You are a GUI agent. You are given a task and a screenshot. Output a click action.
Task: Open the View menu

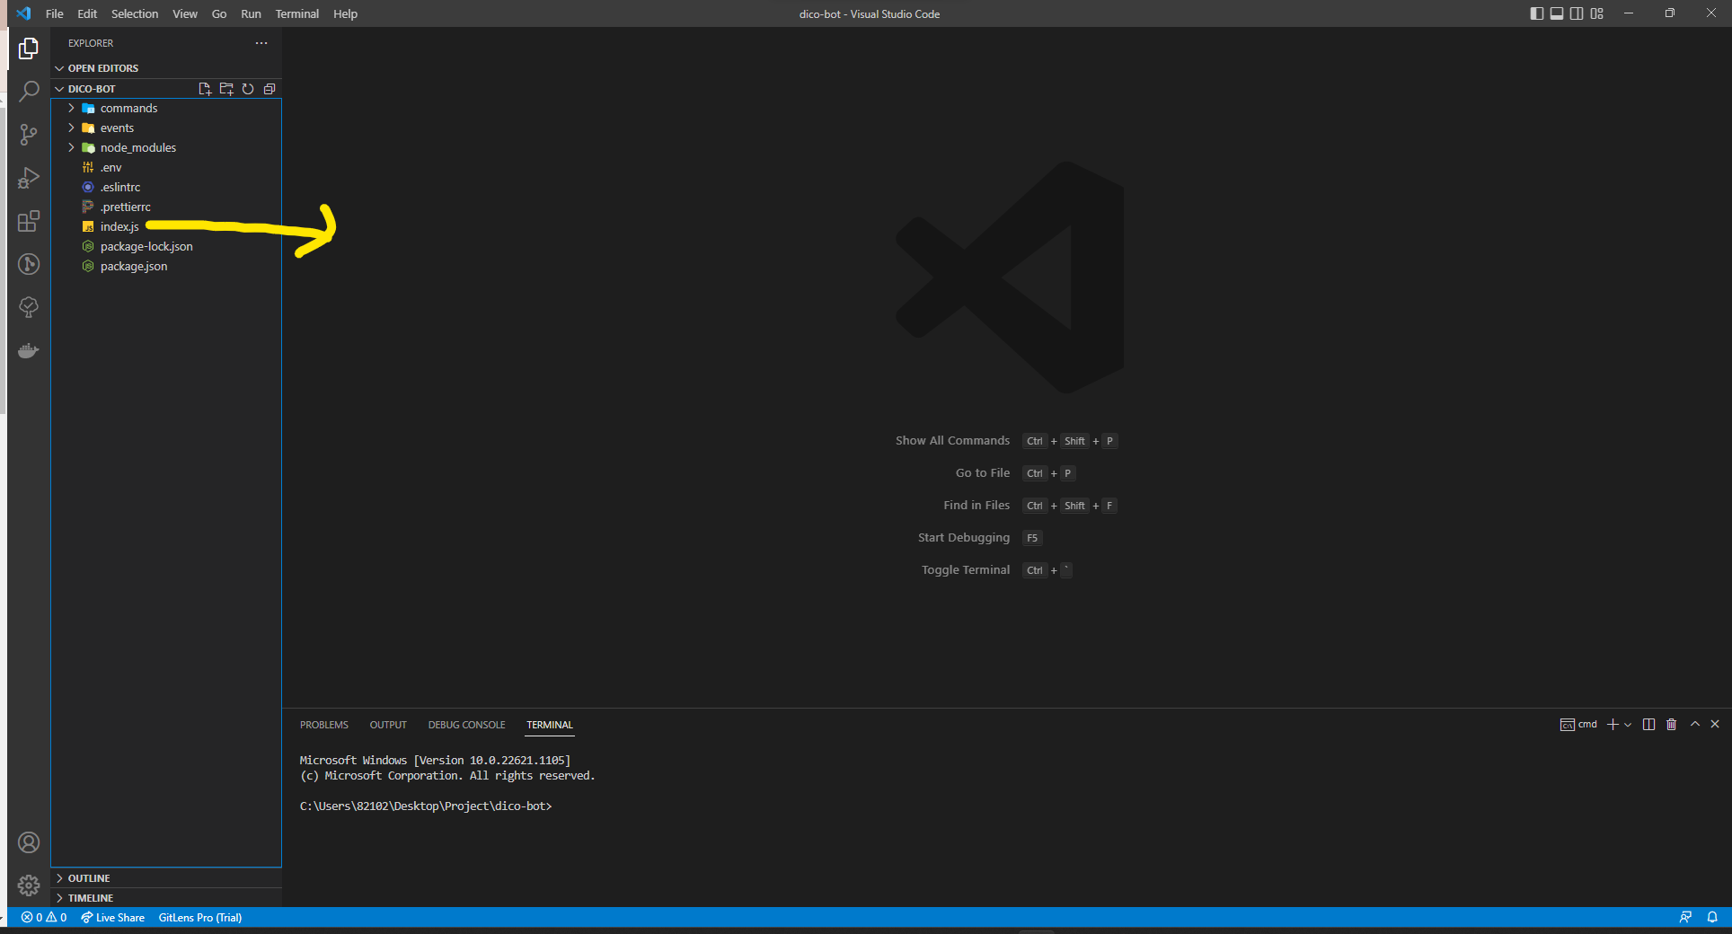click(185, 13)
